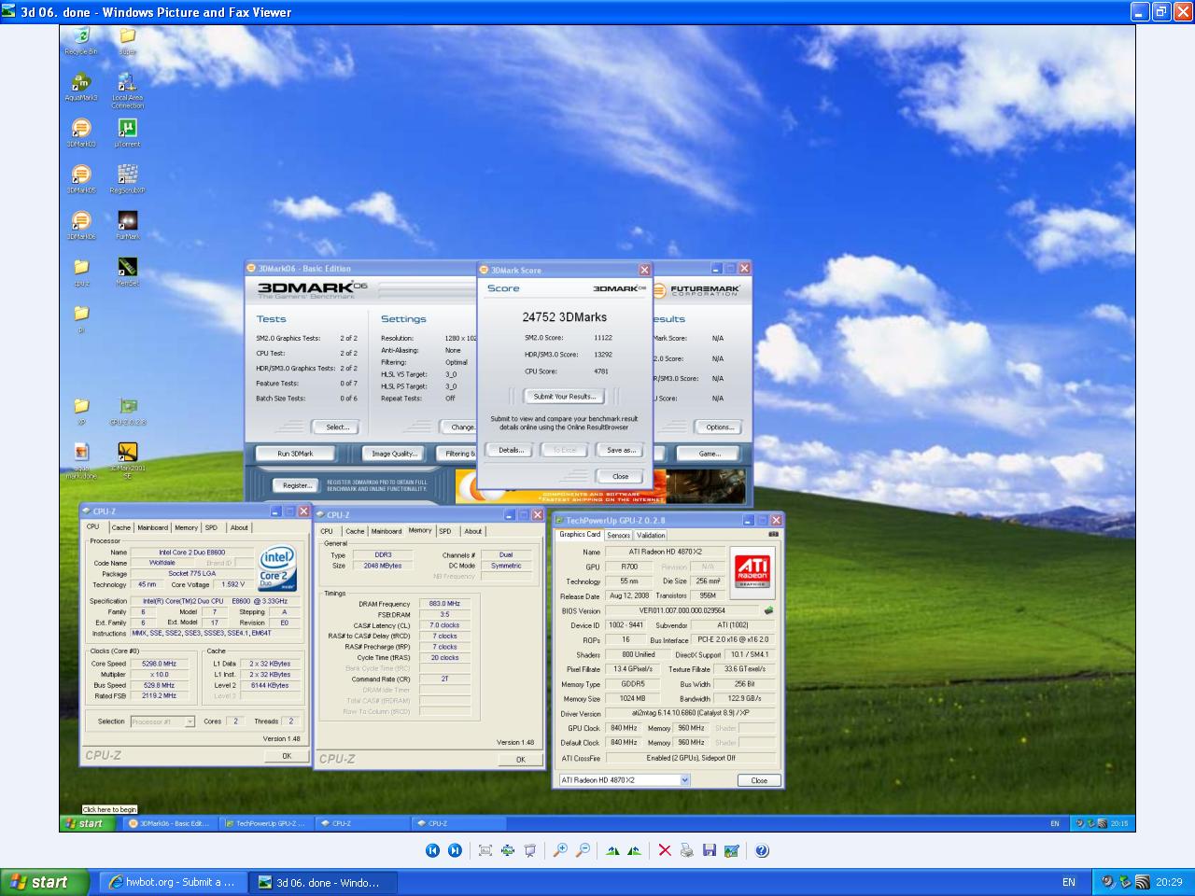The image size is (1195, 896).
Task: Print the picture using the printer icon
Action: [x=687, y=850]
